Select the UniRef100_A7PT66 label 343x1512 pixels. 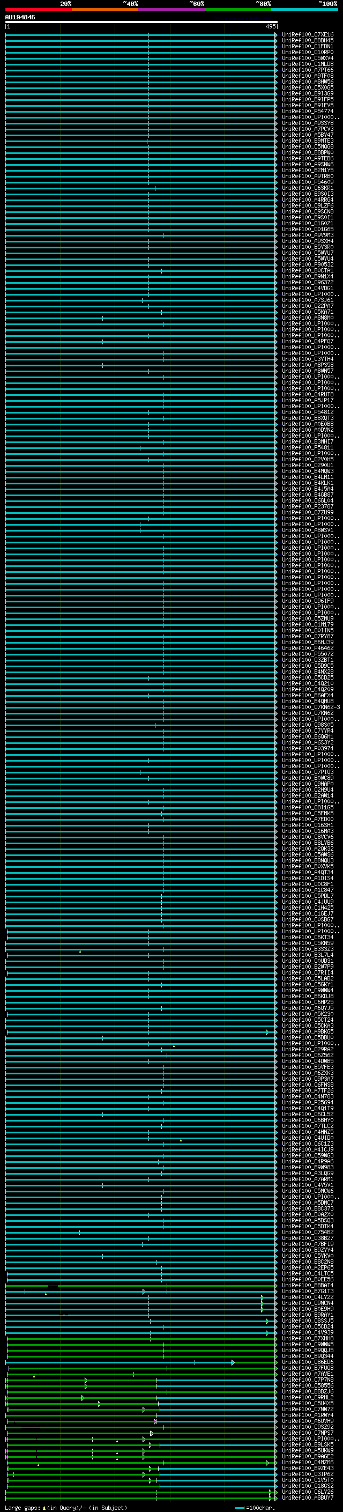coord(308,70)
